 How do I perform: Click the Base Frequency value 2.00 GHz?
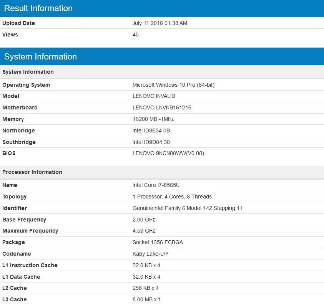point(144,219)
